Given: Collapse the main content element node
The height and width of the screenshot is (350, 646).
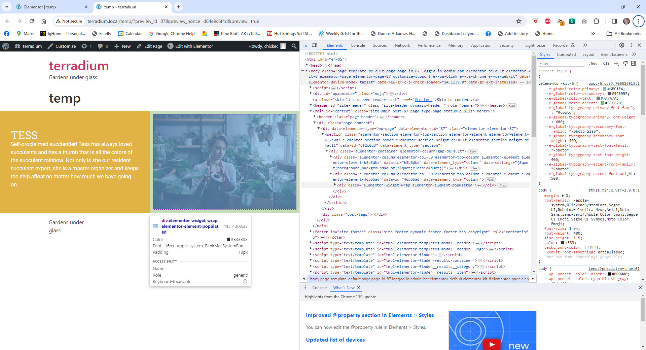Looking at the screenshot, I should point(311,111).
